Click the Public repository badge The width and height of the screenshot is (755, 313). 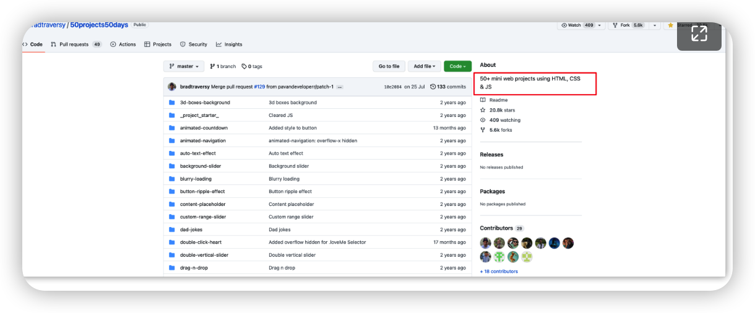tap(140, 25)
